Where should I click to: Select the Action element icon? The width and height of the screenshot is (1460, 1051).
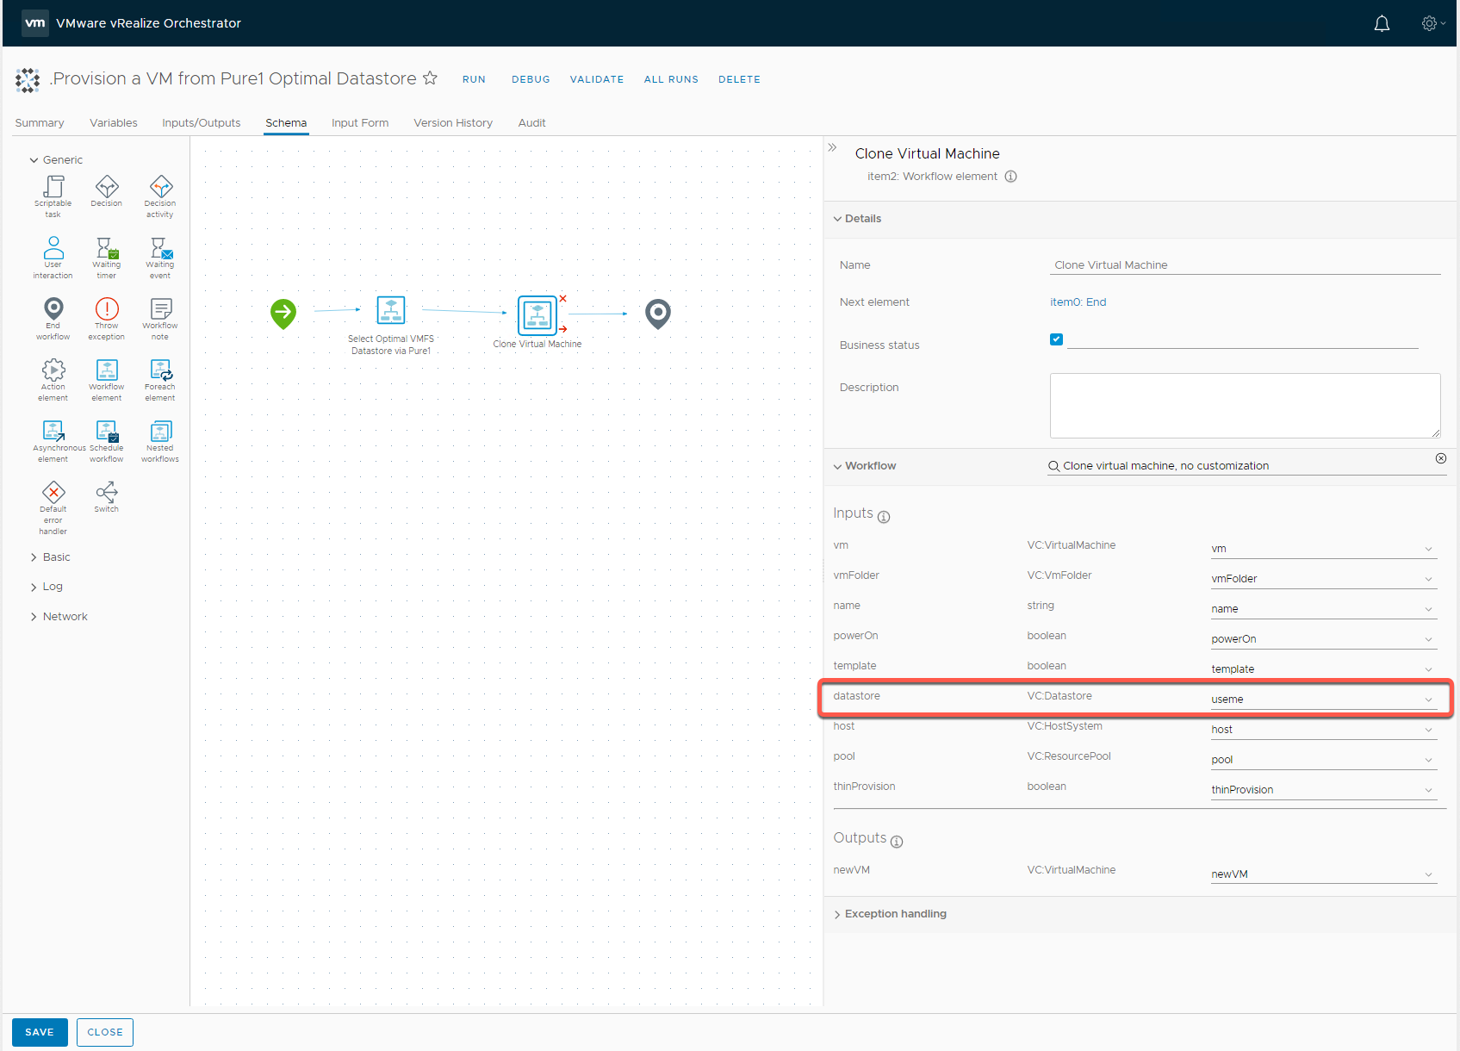[x=53, y=370]
